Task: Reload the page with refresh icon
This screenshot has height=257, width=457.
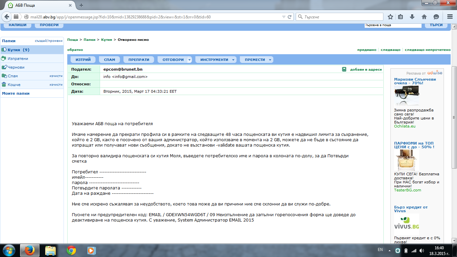Action: tap(290, 17)
